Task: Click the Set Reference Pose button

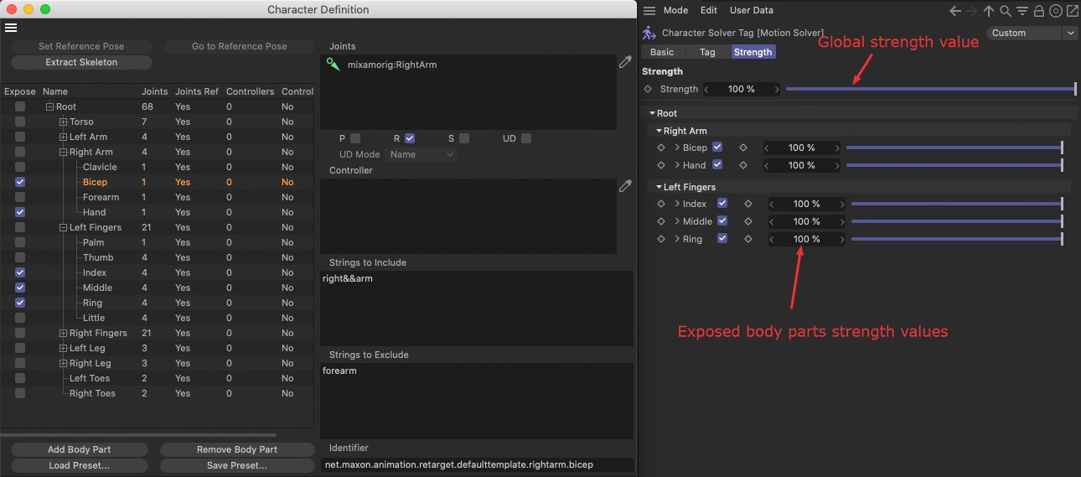Action: [x=81, y=46]
